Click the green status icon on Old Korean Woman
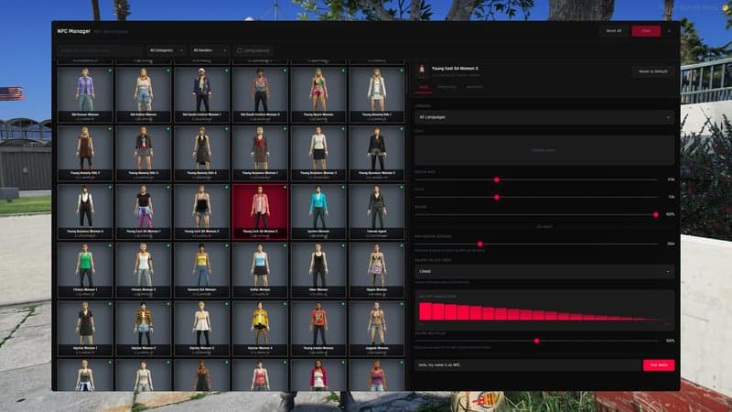The height and width of the screenshot is (412, 732). pyautogui.click(x=110, y=70)
